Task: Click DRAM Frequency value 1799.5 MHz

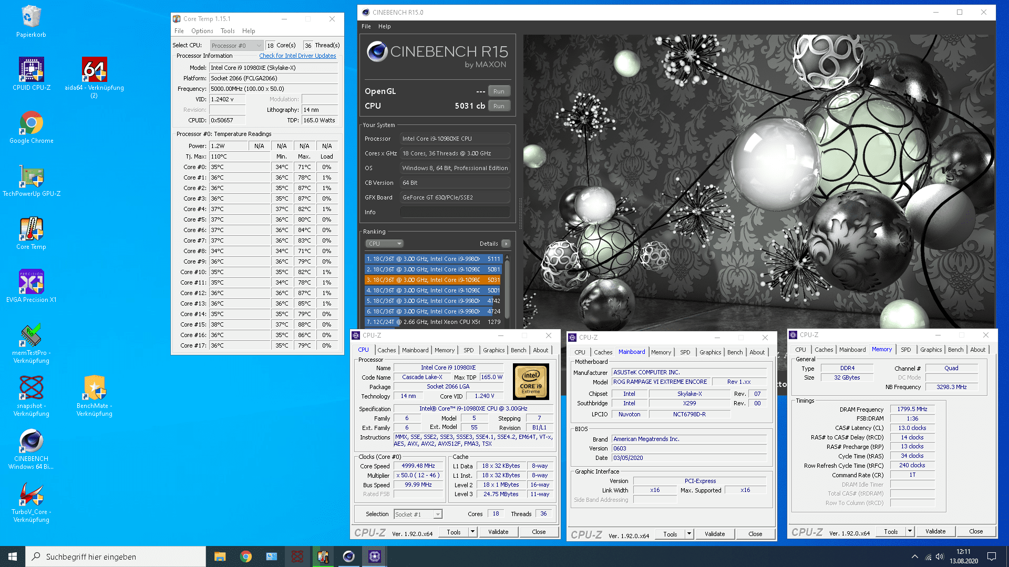Action: (x=912, y=409)
